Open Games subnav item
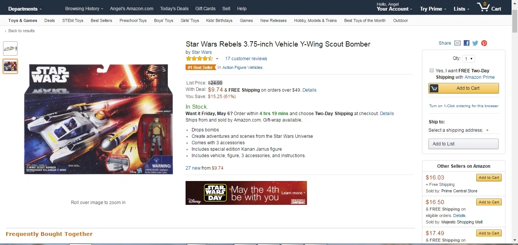 tap(246, 20)
